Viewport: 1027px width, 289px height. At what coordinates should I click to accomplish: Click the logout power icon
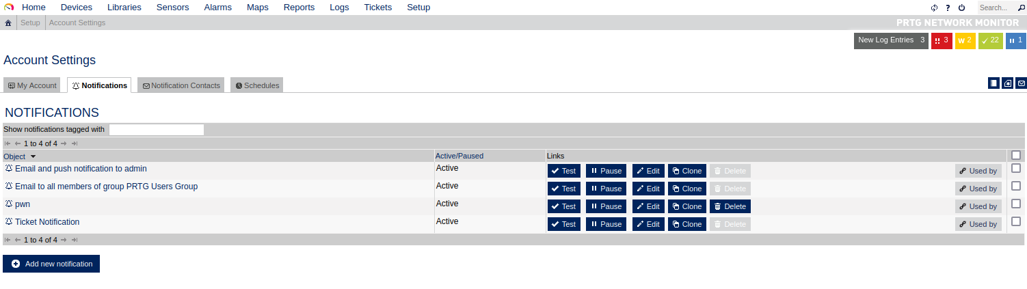click(x=961, y=8)
